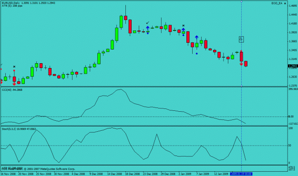Click the blue dot below the 7 Jan candle

197,54
